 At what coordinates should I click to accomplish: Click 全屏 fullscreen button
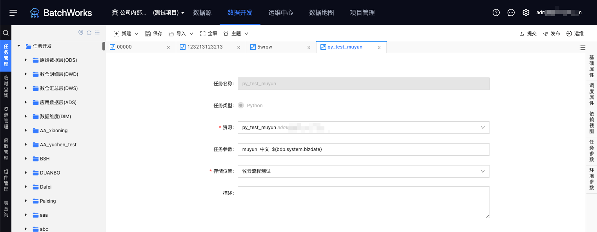pyautogui.click(x=209, y=34)
